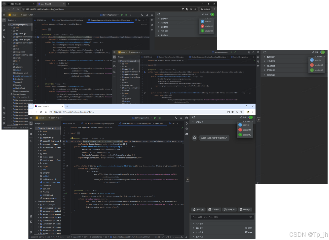The height and width of the screenshot is (240, 329).
Task: Click the 排查问题 button in assistant panel
Action: [198, 210]
